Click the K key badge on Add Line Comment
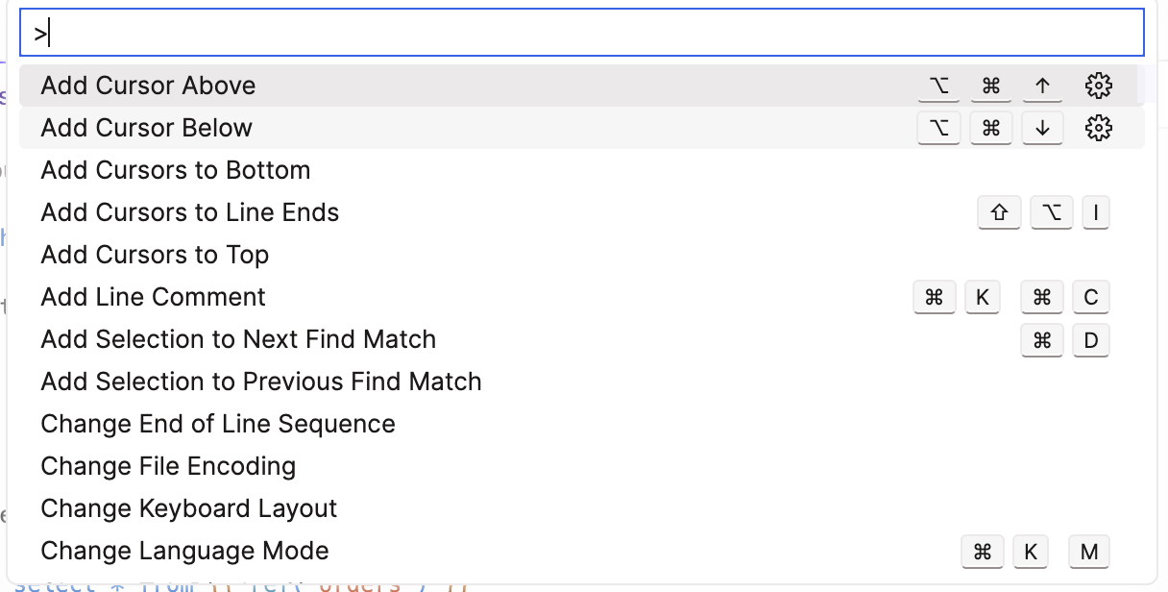Viewport: 1168px width, 592px height. [983, 297]
